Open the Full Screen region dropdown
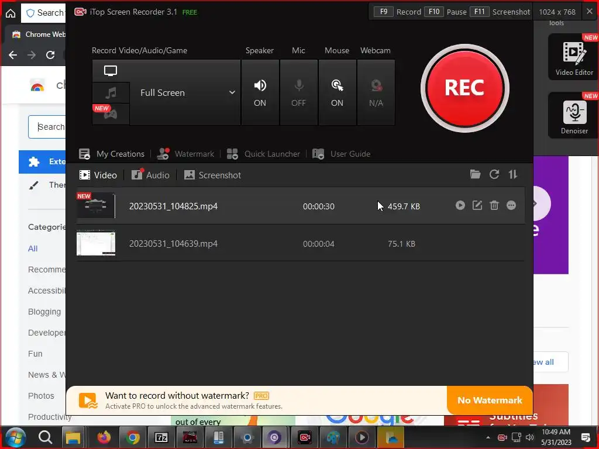 185,92
